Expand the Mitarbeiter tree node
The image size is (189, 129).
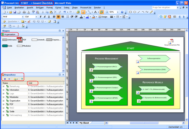(x=3, y=98)
